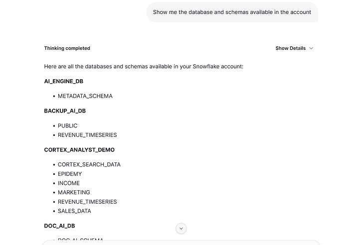
Task: Click the INCOME schema entry
Action: tap(68, 183)
